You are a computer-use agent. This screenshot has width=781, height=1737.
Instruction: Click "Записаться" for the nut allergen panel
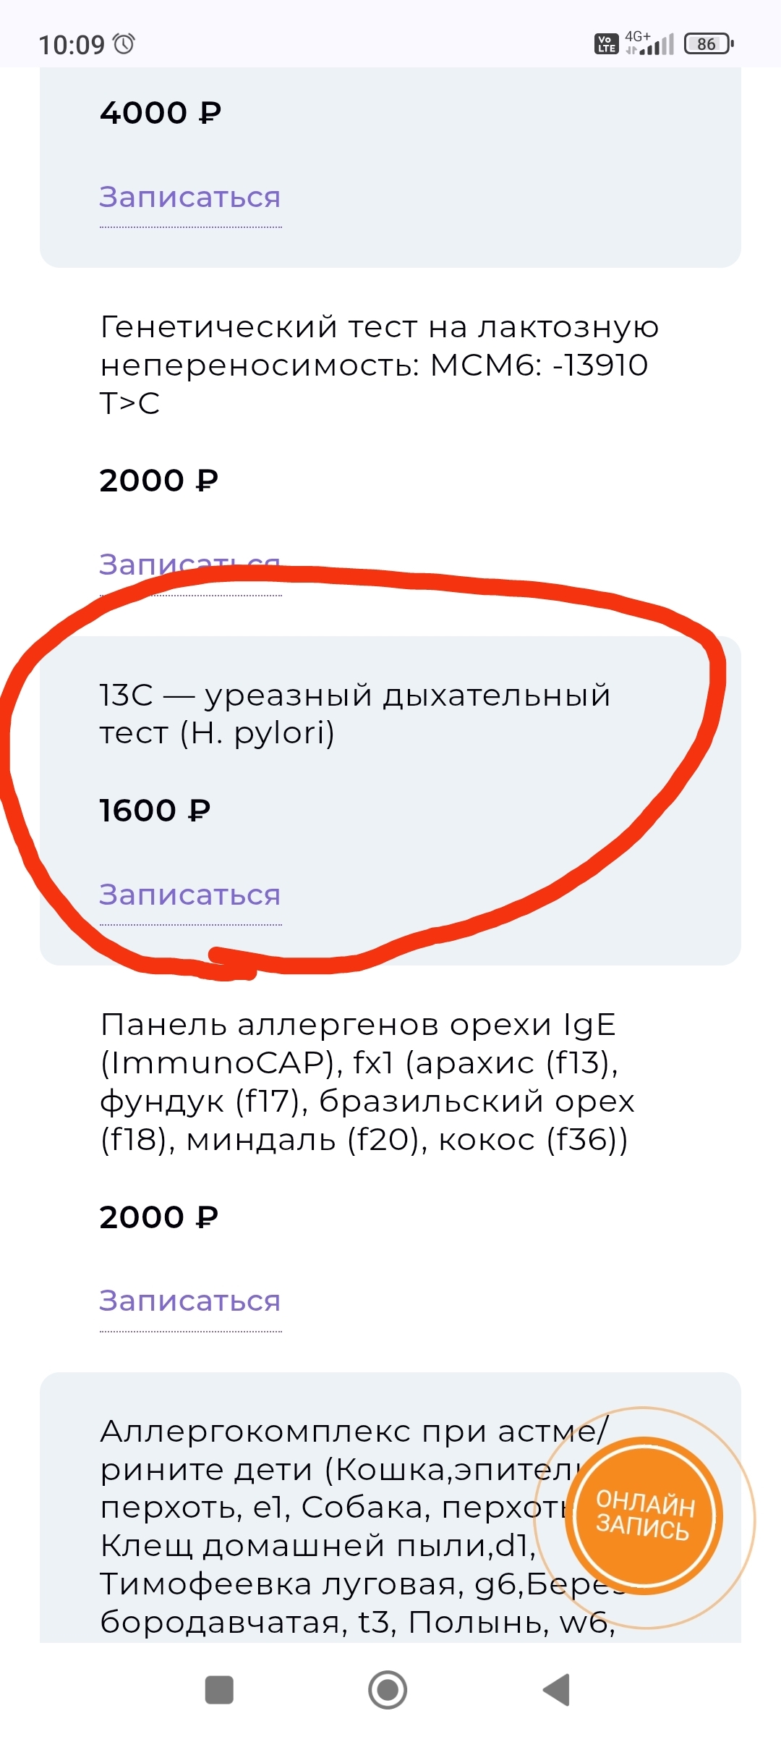point(189,1301)
